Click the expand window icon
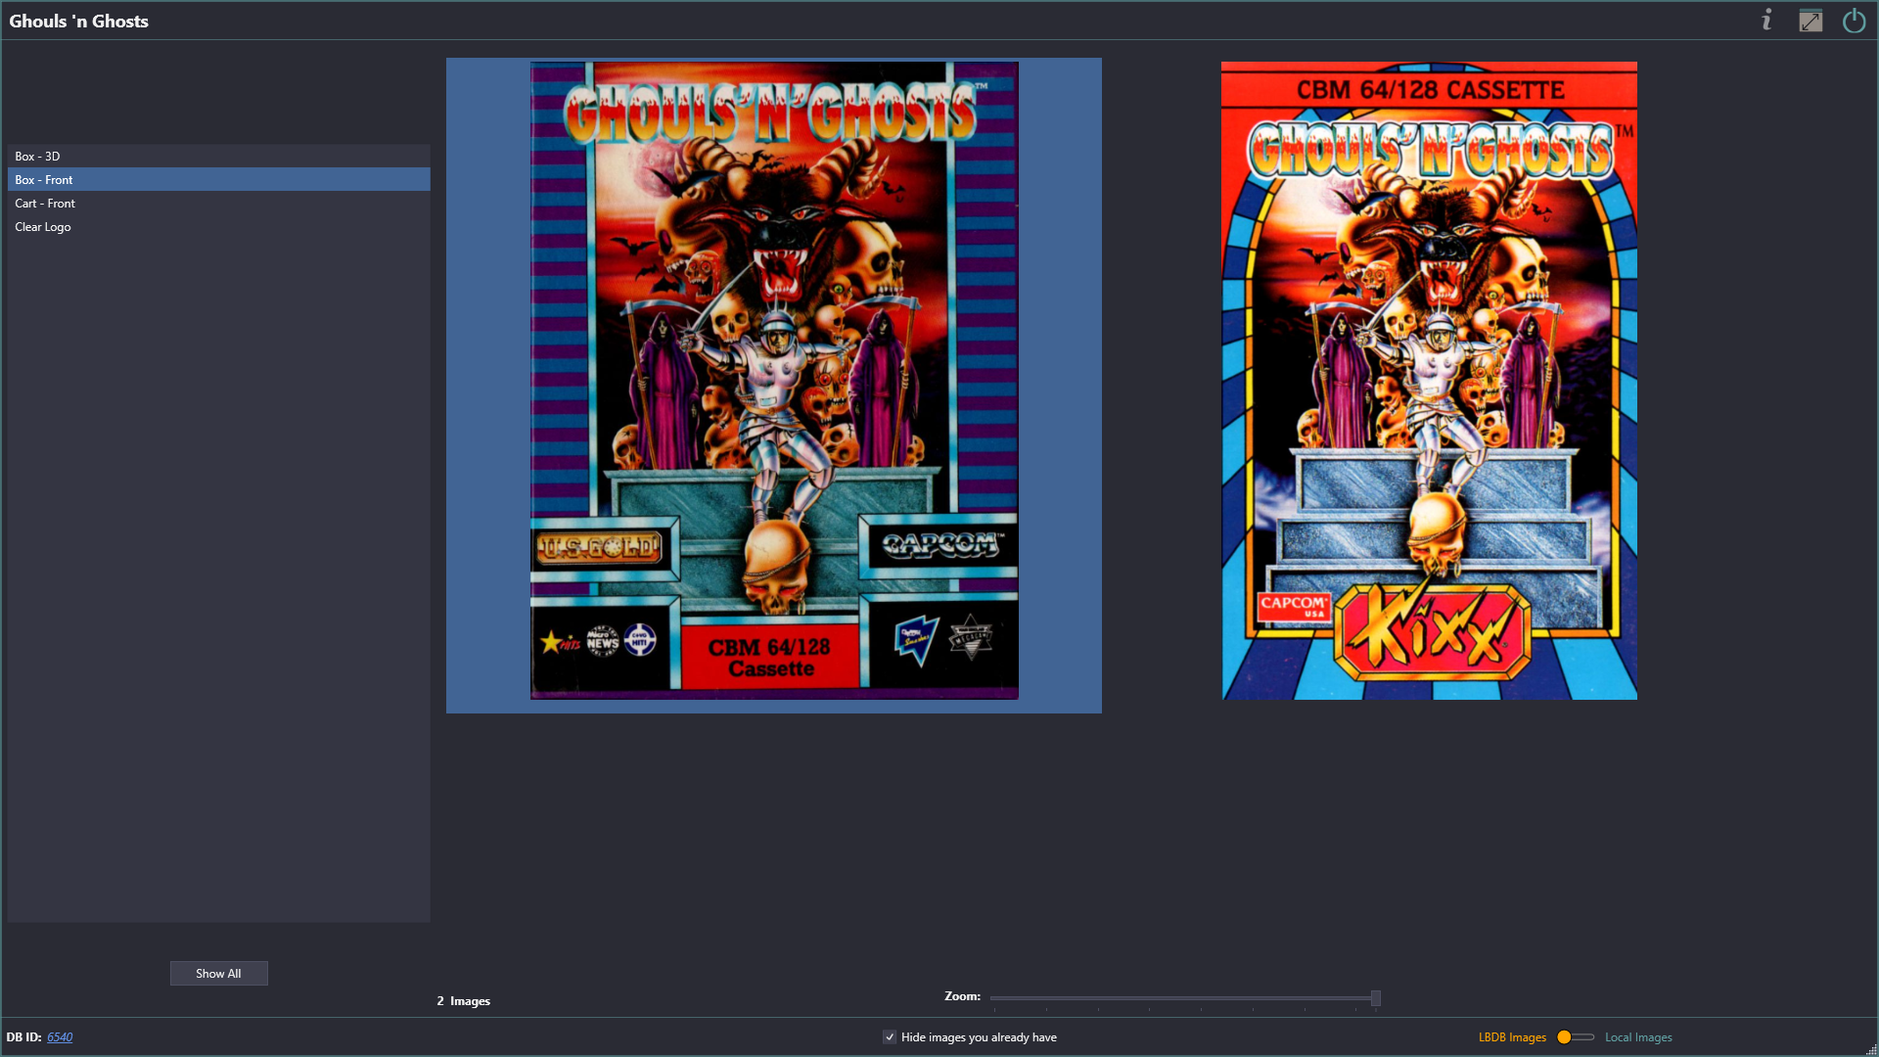The width and height of the screenshot is (1879, 1057). (x=1810, y=21)
